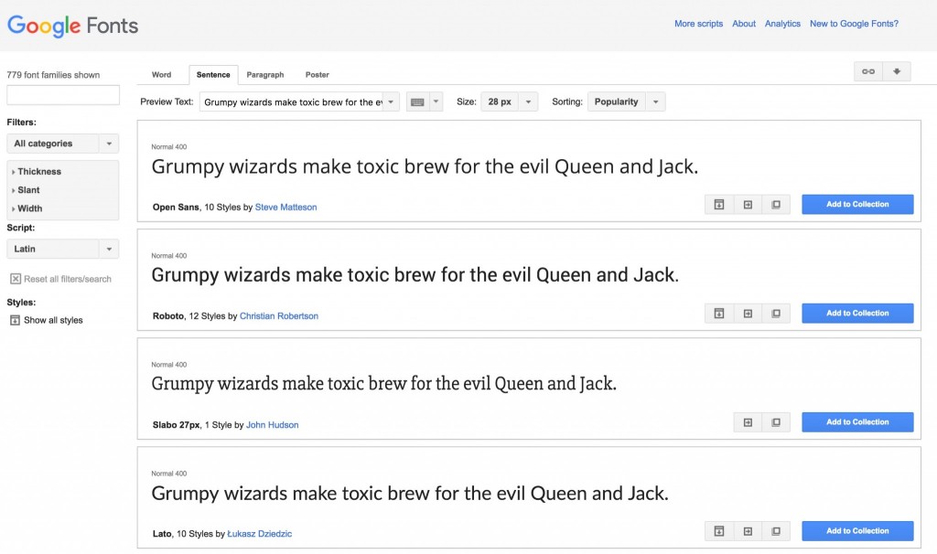Switch to the Poster tab
The image size is (937, 554).
pyautogui.click(x=318, y=75)
